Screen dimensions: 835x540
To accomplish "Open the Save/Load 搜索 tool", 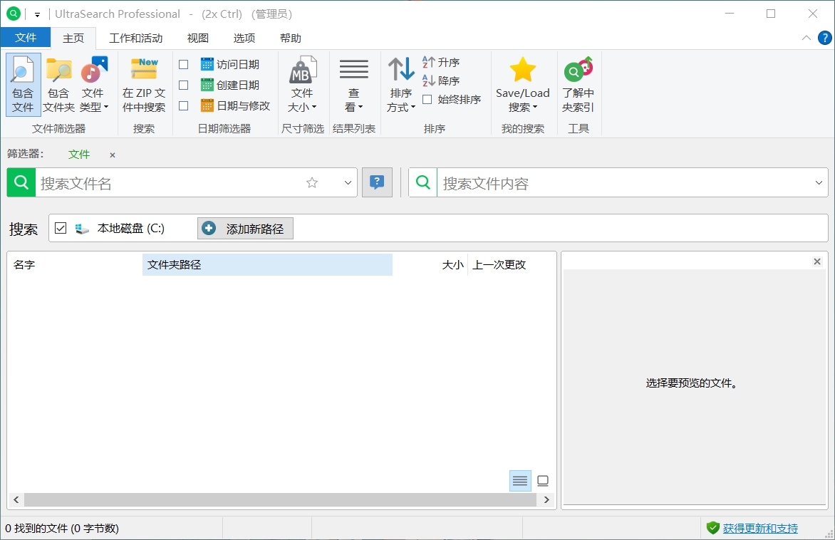I will 523,84.
